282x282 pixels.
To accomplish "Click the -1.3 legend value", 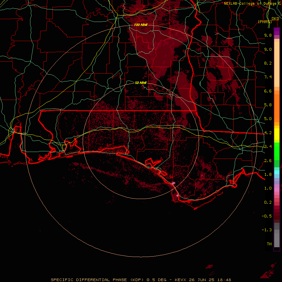I will pyautogui.click(x=267, y=230).
